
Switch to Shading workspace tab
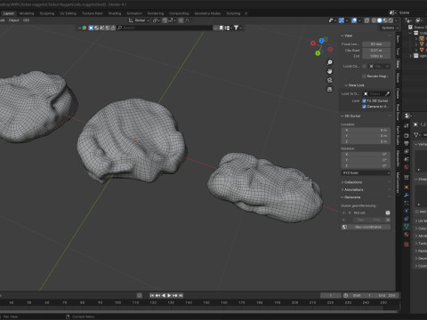(115, 13)
